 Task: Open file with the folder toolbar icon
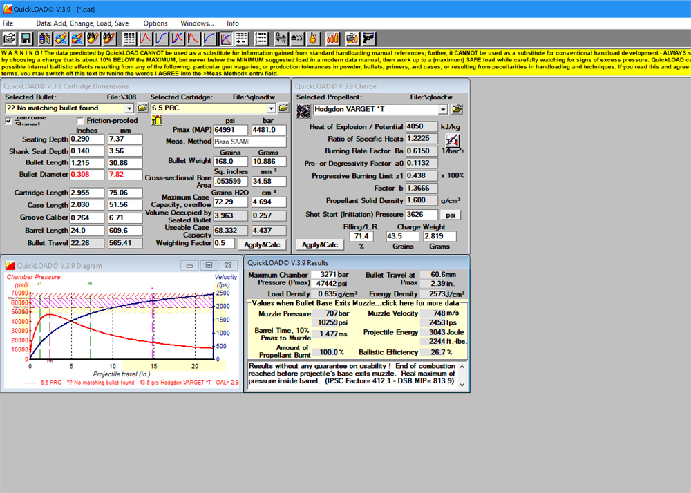tap(10, 39)
